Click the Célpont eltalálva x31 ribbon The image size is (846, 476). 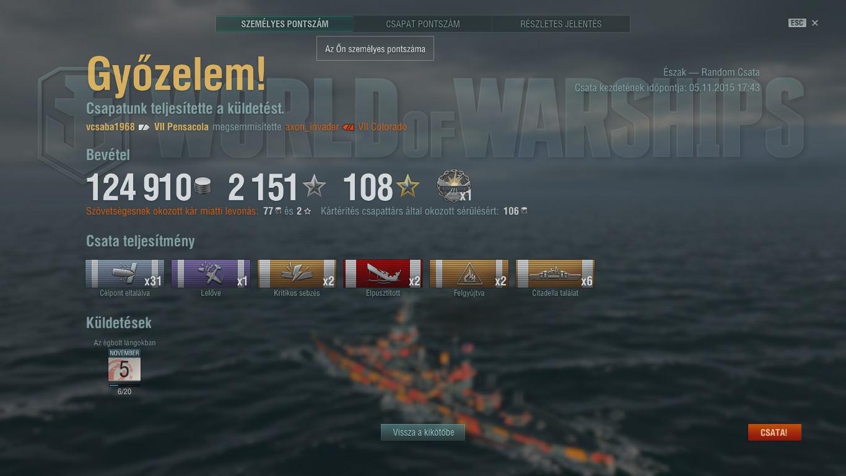(x=124, y=273)
